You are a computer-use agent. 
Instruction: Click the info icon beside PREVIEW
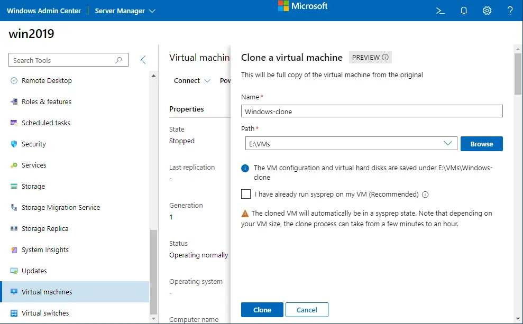pos(385,57)
